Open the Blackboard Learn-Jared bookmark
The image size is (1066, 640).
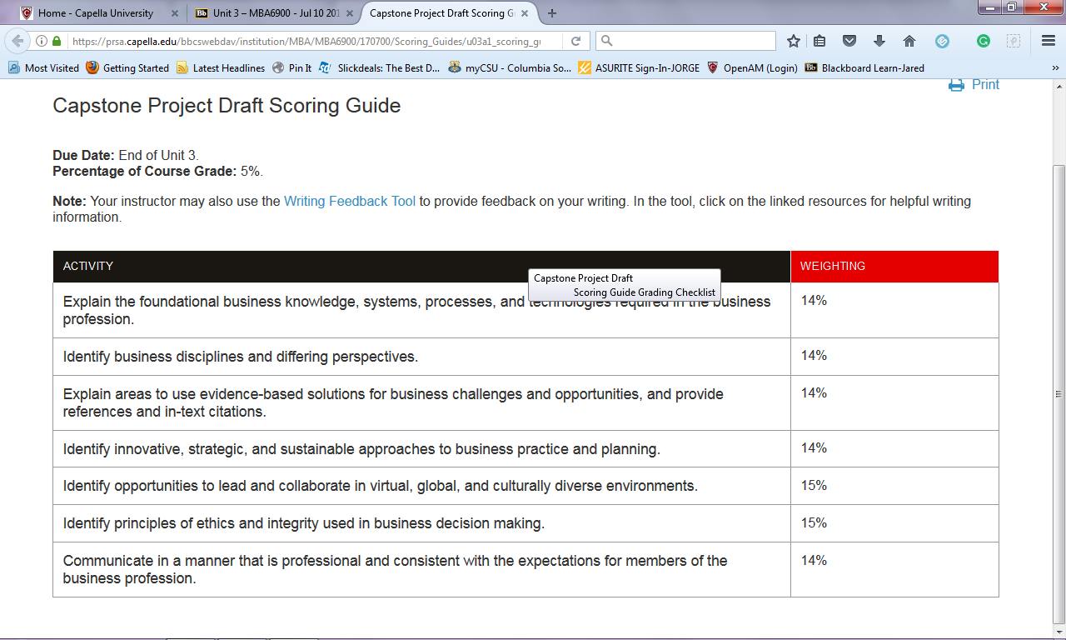pos(871,68)
